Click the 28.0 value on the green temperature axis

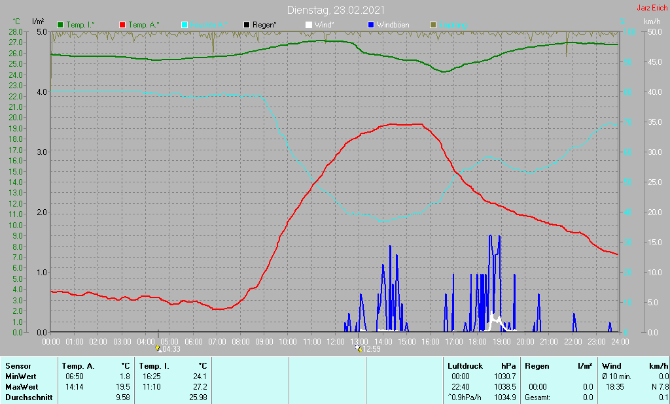(16, 32)
